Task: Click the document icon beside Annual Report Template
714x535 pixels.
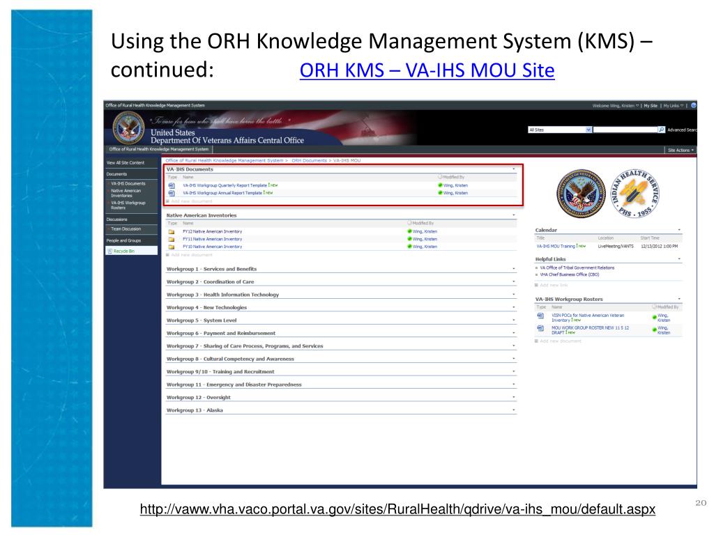Action: pos(170,192)
